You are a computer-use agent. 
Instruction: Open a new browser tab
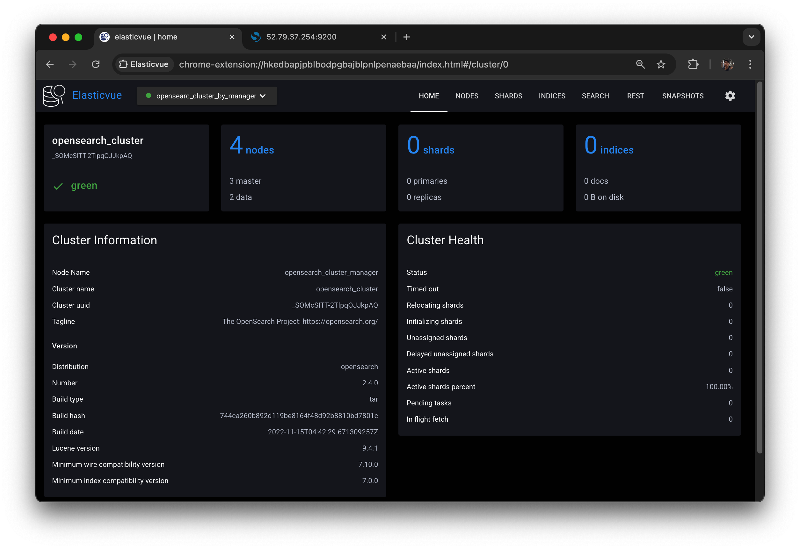407,37
